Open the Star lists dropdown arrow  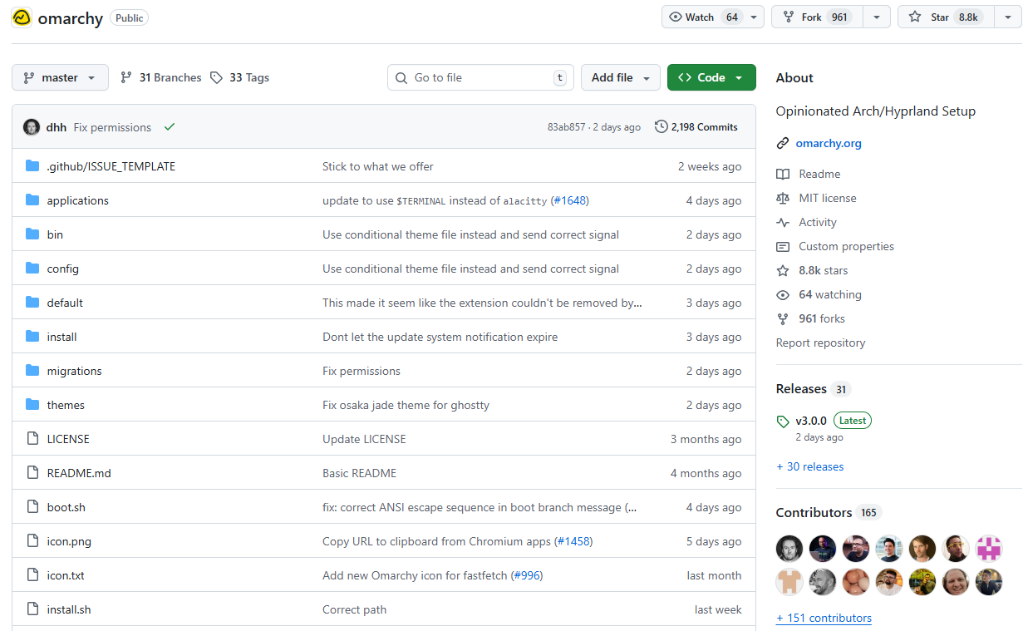(x=1007, y=17)
